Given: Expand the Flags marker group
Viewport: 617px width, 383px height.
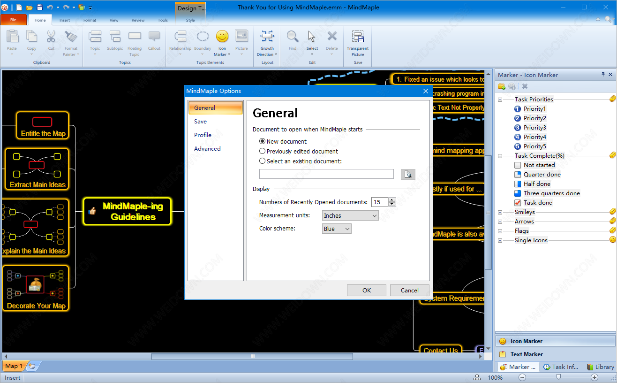Looking at the screenshot, I should pos(500,231).
